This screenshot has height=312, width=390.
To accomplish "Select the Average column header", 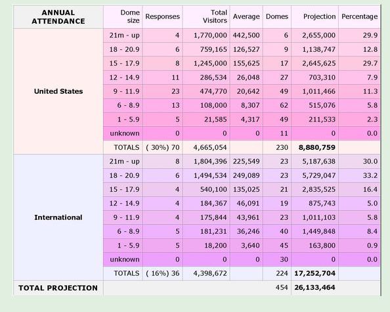I will (x=246, y=17).
